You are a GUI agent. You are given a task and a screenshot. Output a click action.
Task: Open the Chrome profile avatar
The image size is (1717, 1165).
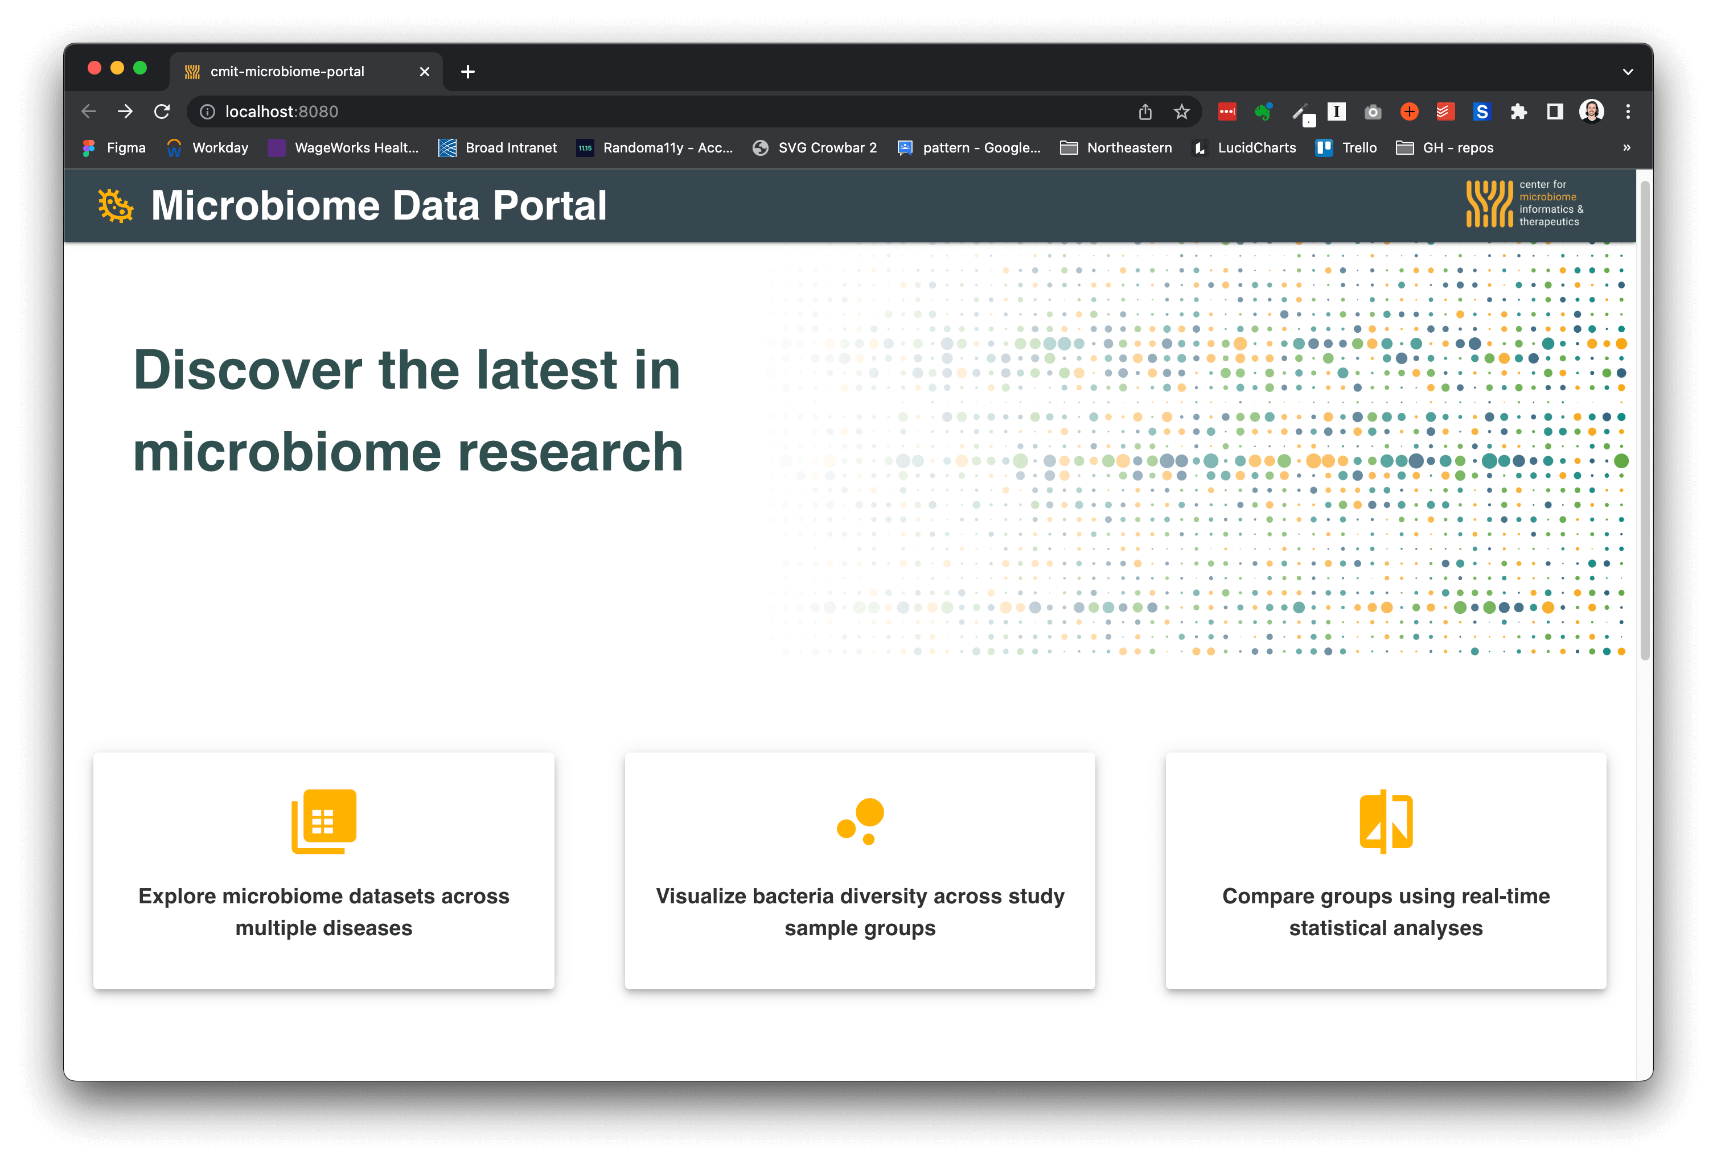tap(1591, 111)
